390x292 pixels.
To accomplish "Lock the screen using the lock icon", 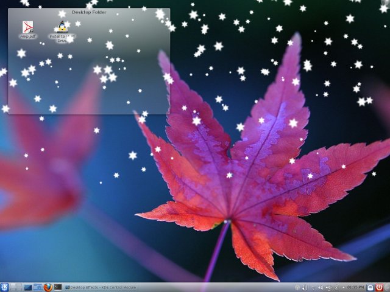I will tap(370, 288).
